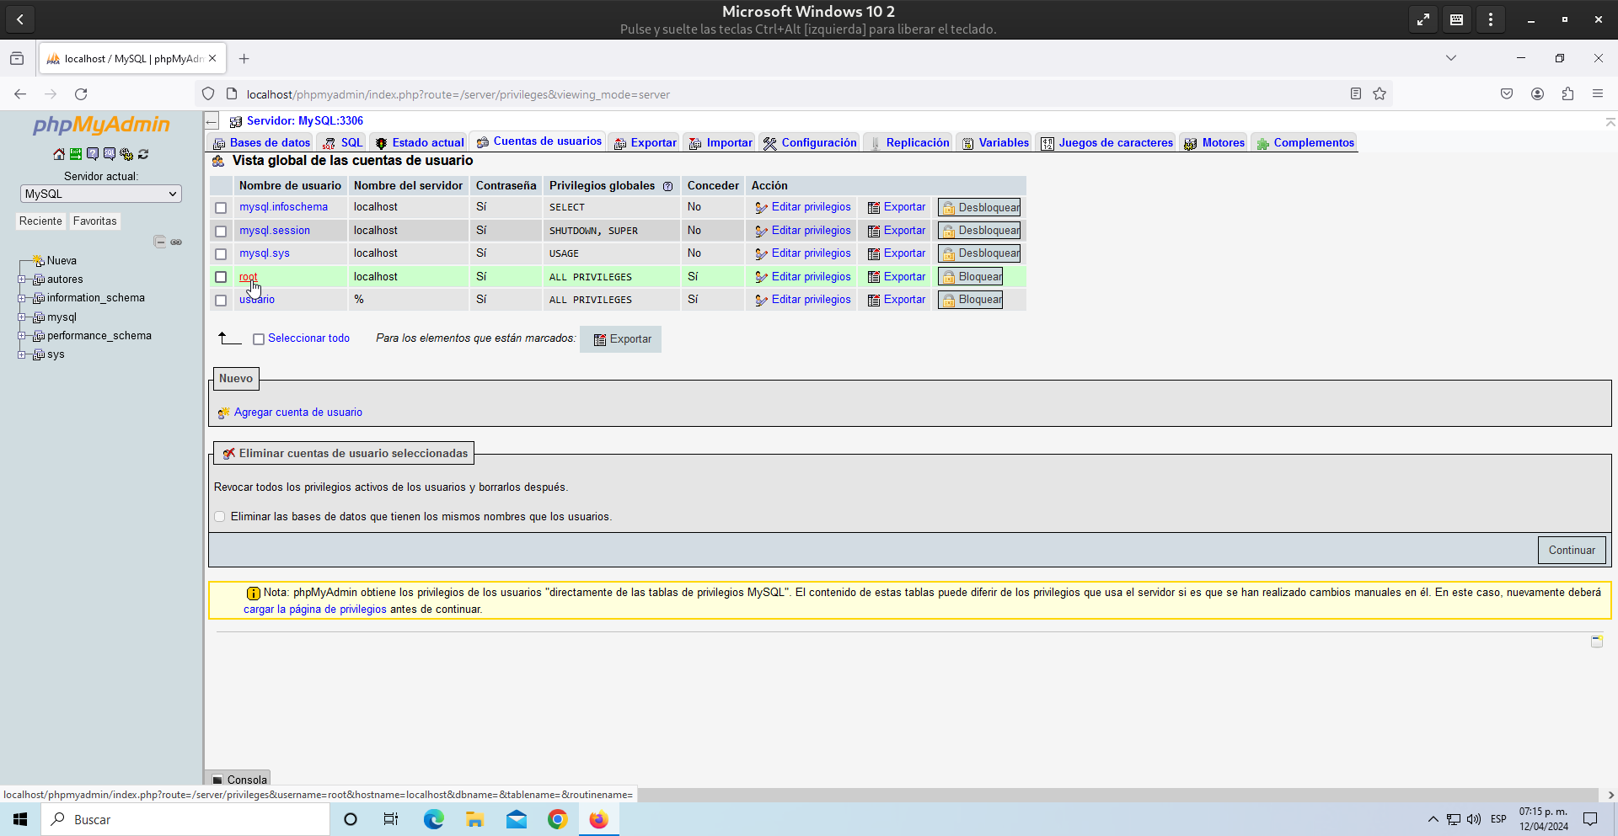Collapse all navigation tree items icon

click(159, 242)
